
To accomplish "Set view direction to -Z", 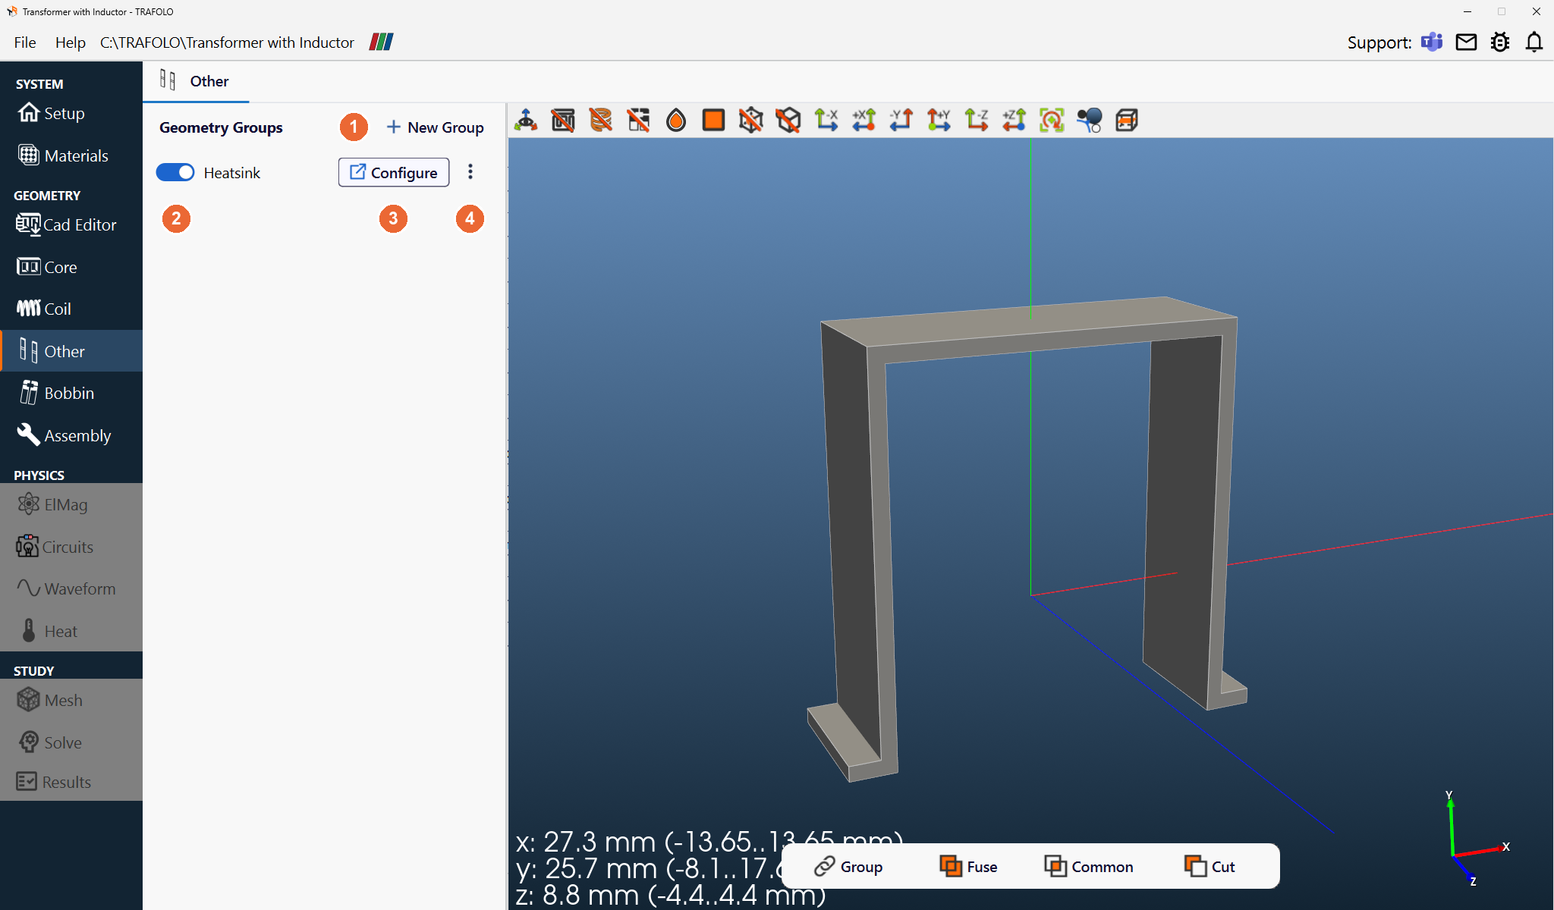I will [x=977, y=120].
